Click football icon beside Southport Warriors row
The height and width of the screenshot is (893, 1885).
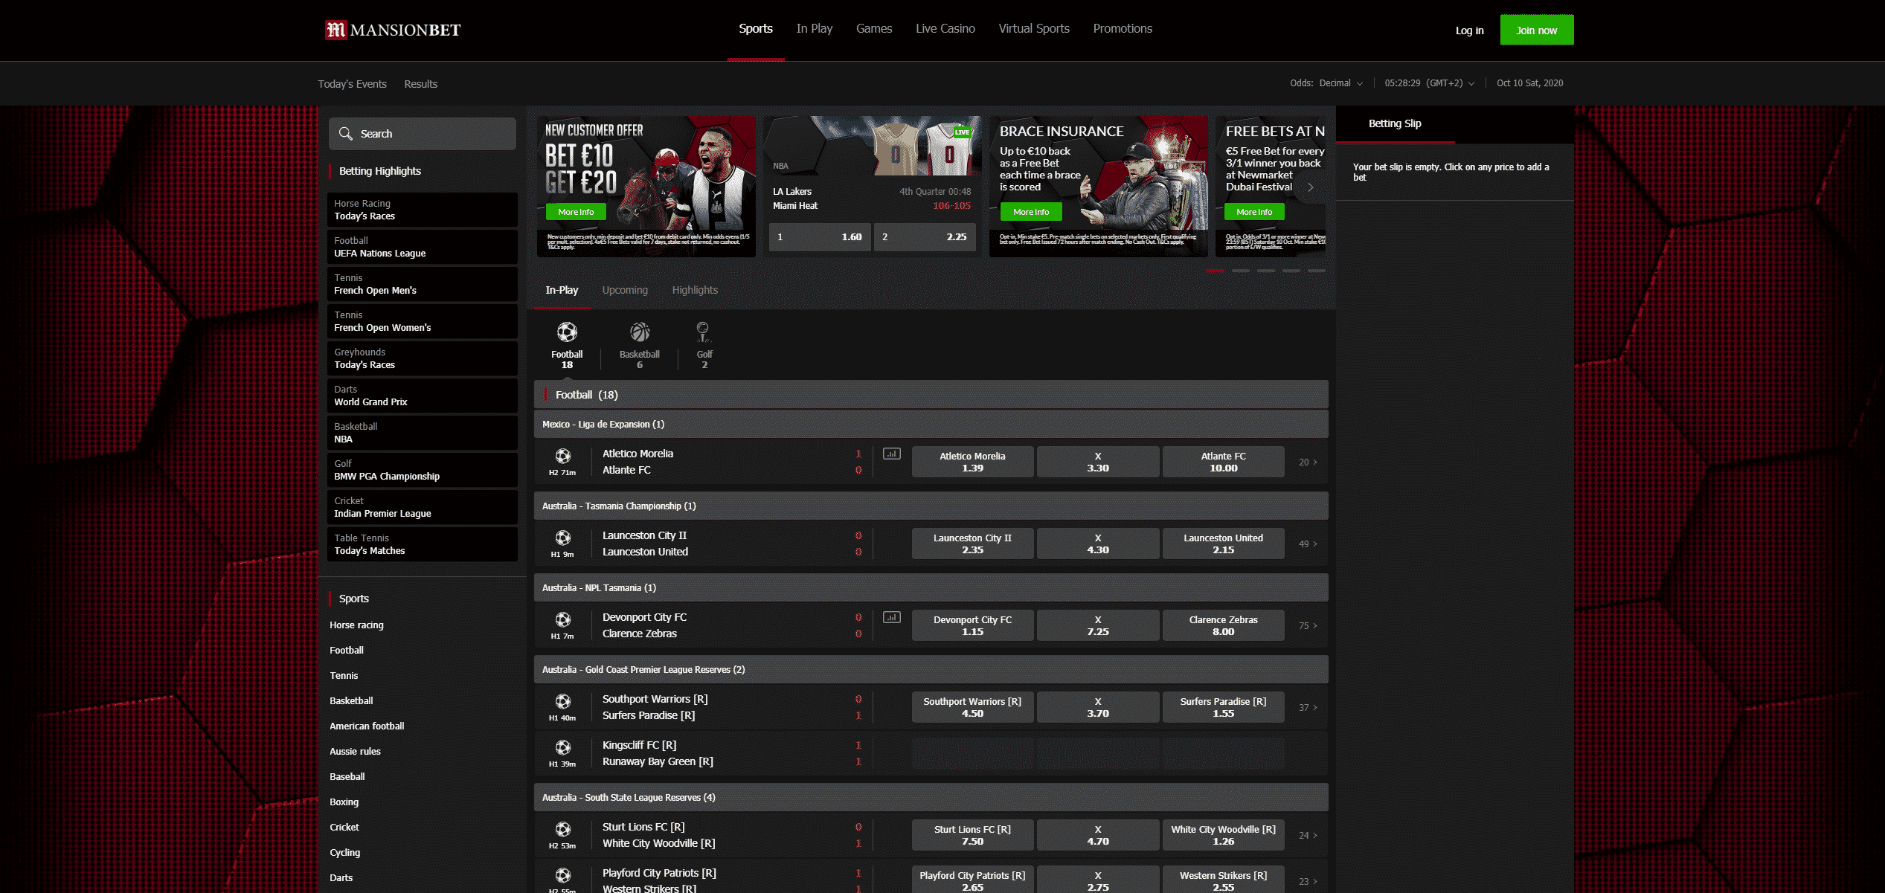[x=563, y=701]
